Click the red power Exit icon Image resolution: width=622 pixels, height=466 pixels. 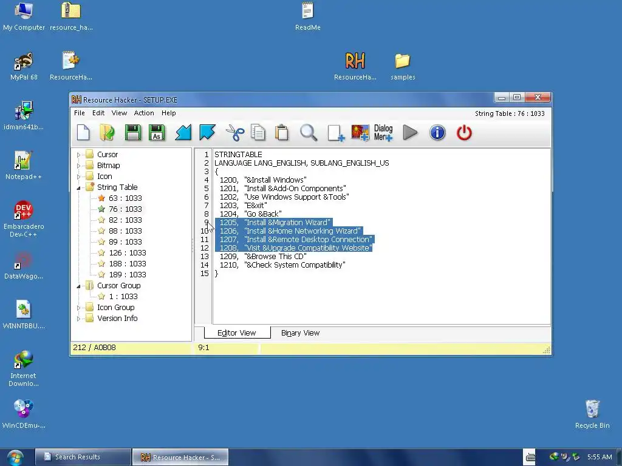[464, 133]
